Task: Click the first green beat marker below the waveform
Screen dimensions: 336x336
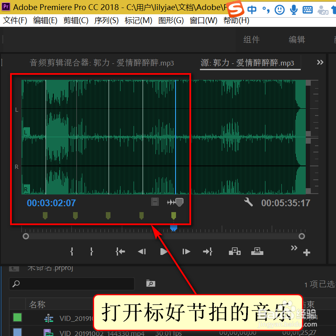Action: (45, 215)
